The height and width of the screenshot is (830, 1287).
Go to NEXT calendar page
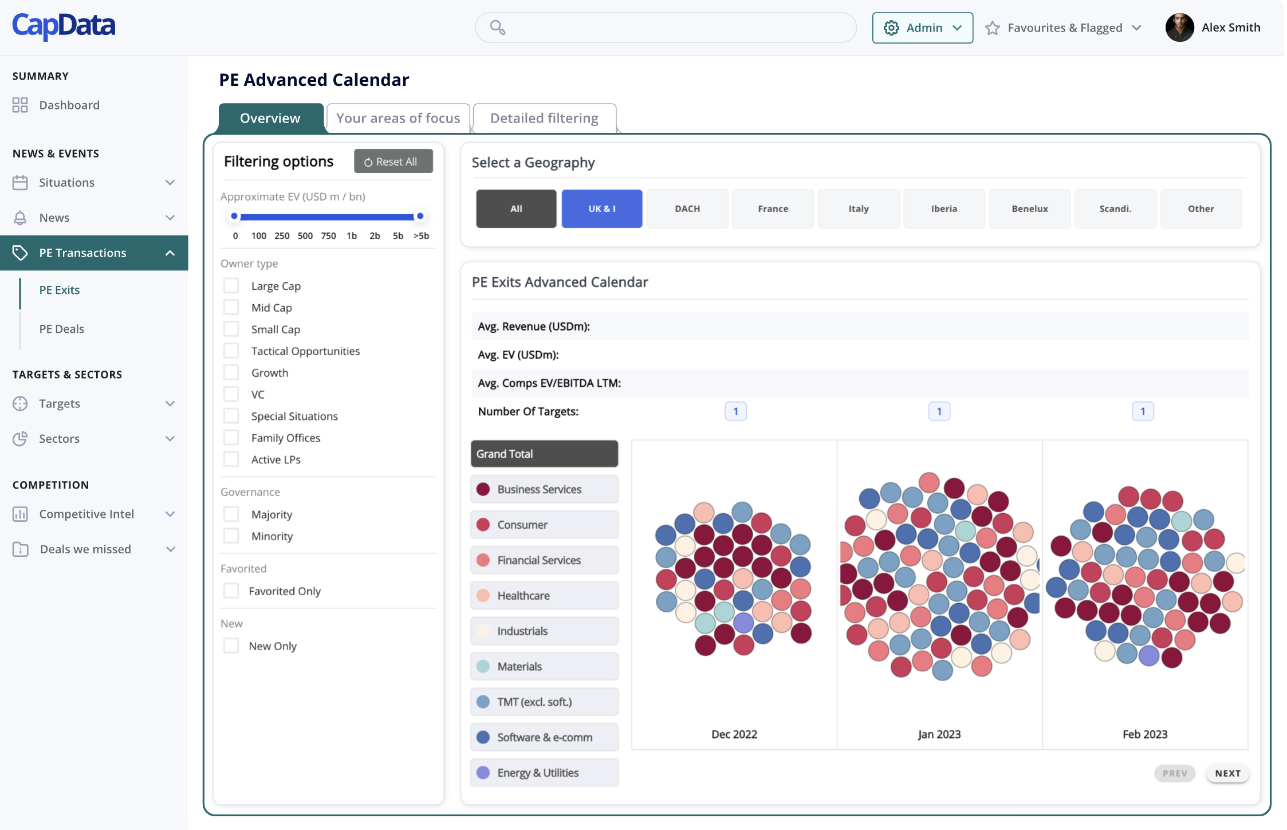click(x=1227, y=773)
